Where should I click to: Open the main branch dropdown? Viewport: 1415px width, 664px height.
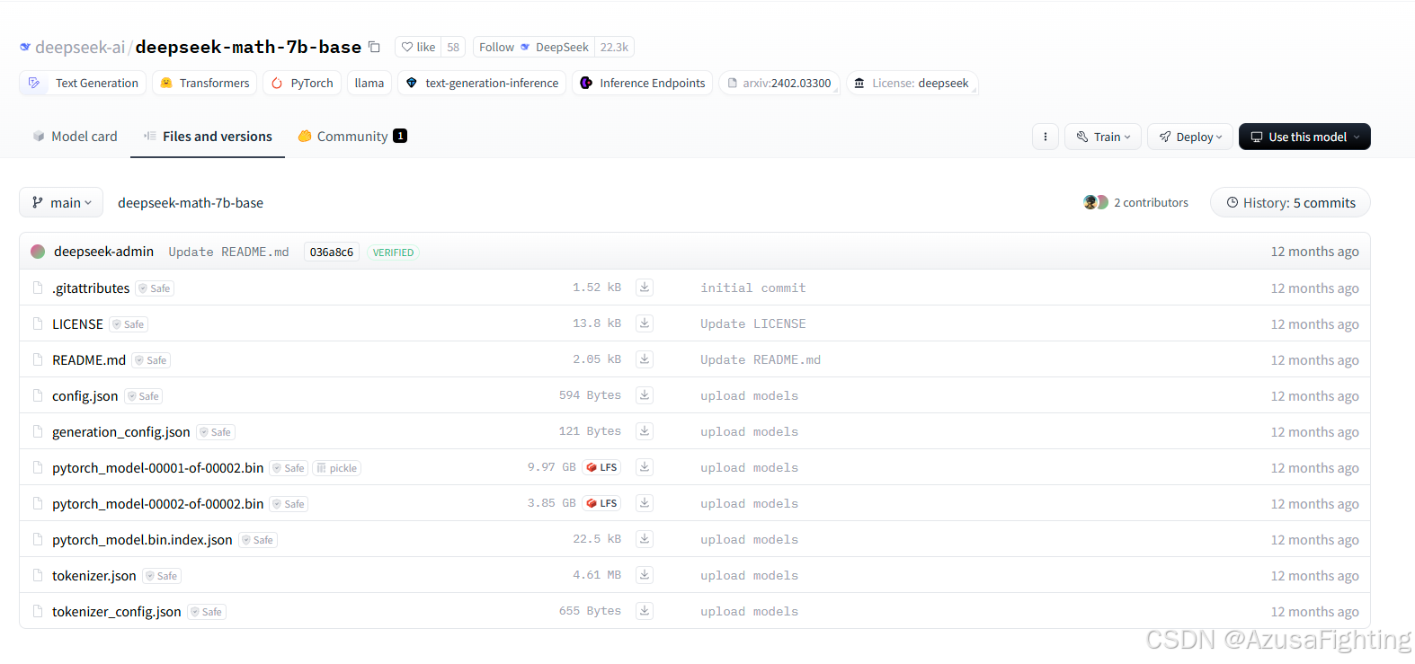click(61, 202)
